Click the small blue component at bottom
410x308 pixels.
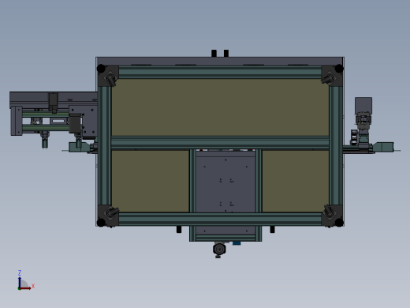coord(237,243)
